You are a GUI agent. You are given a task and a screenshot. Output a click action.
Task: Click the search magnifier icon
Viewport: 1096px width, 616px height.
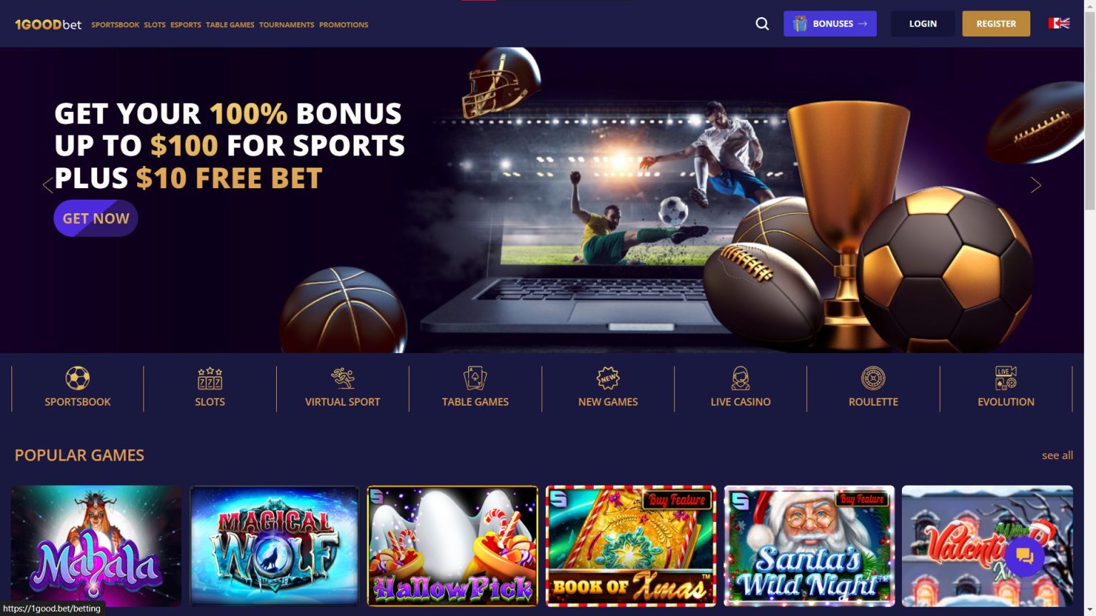coord(762,24)
